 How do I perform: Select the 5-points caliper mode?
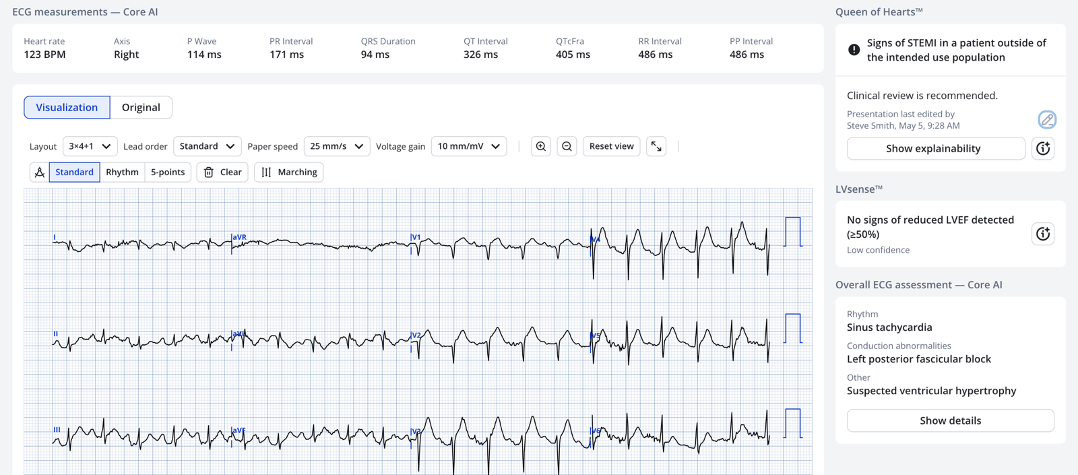pos(168,172)
